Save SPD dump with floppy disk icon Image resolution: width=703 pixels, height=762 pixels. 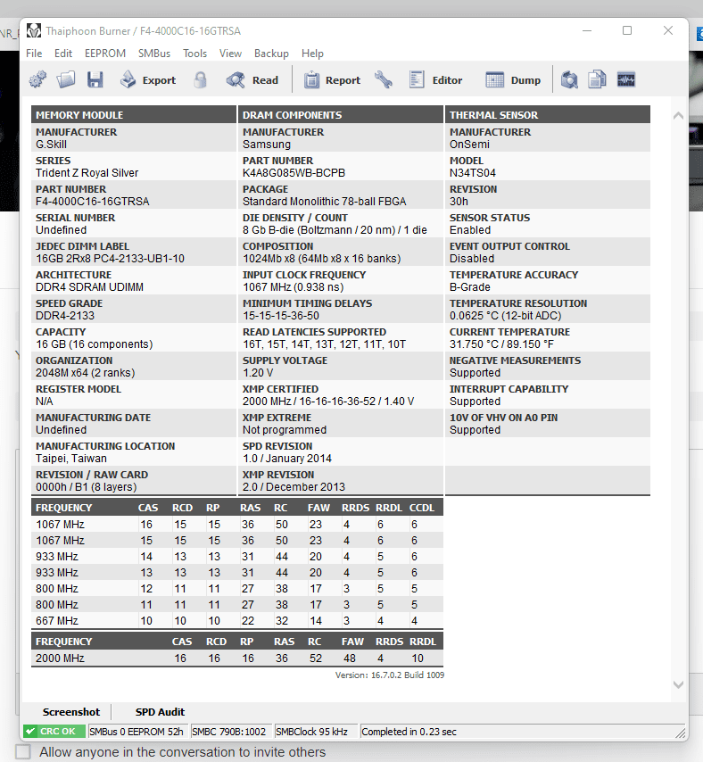click(95, 79)
